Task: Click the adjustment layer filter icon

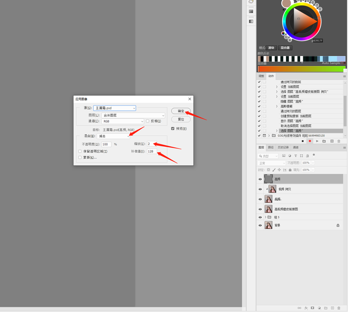Action: pyautogui.click(x=290, y=156)
